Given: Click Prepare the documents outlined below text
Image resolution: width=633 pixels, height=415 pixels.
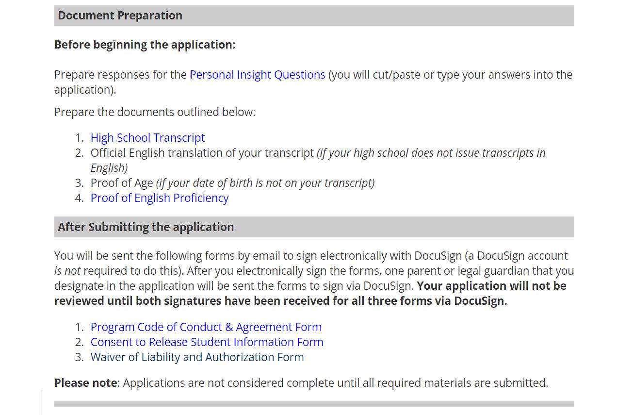Looking at the screenshot, I should [x=155, y=112].
